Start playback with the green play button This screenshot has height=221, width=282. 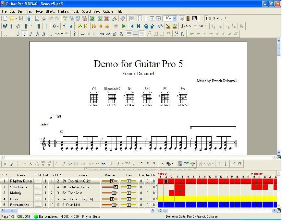(124, 26)
